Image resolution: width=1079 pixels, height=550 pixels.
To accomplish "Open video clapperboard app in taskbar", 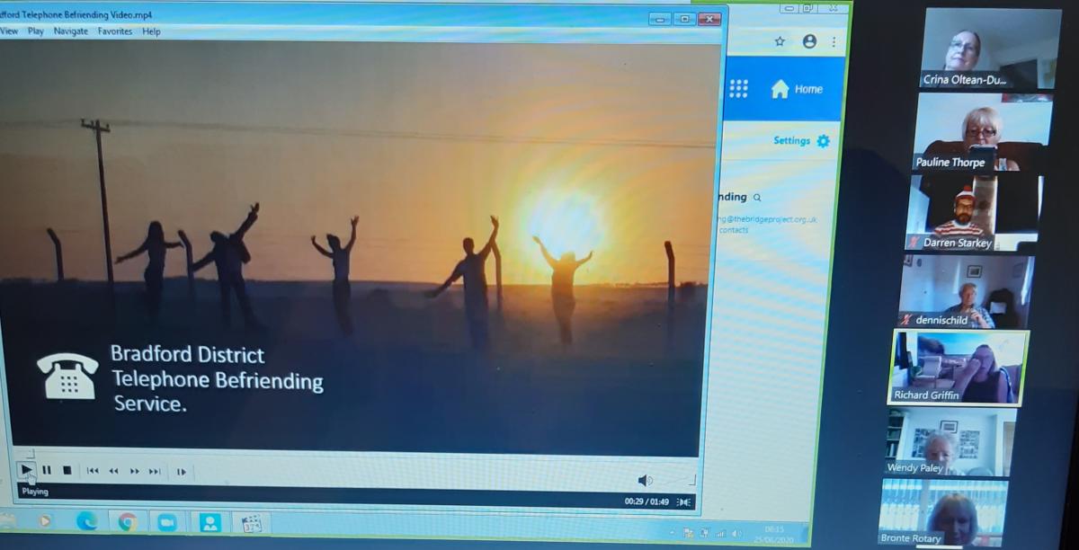I will pyautogui.click(x=252, y=523).
